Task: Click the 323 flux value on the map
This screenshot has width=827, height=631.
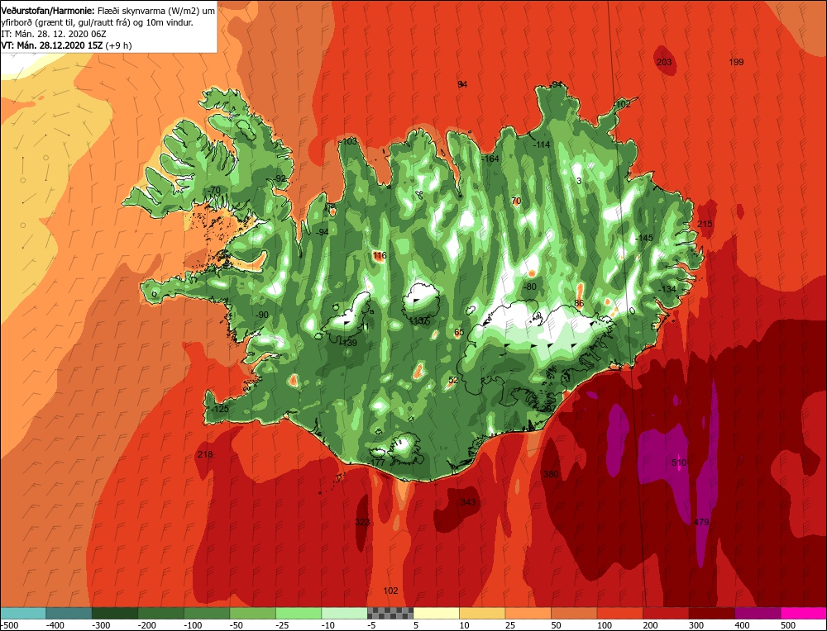Action: click(x=362, y=522)
